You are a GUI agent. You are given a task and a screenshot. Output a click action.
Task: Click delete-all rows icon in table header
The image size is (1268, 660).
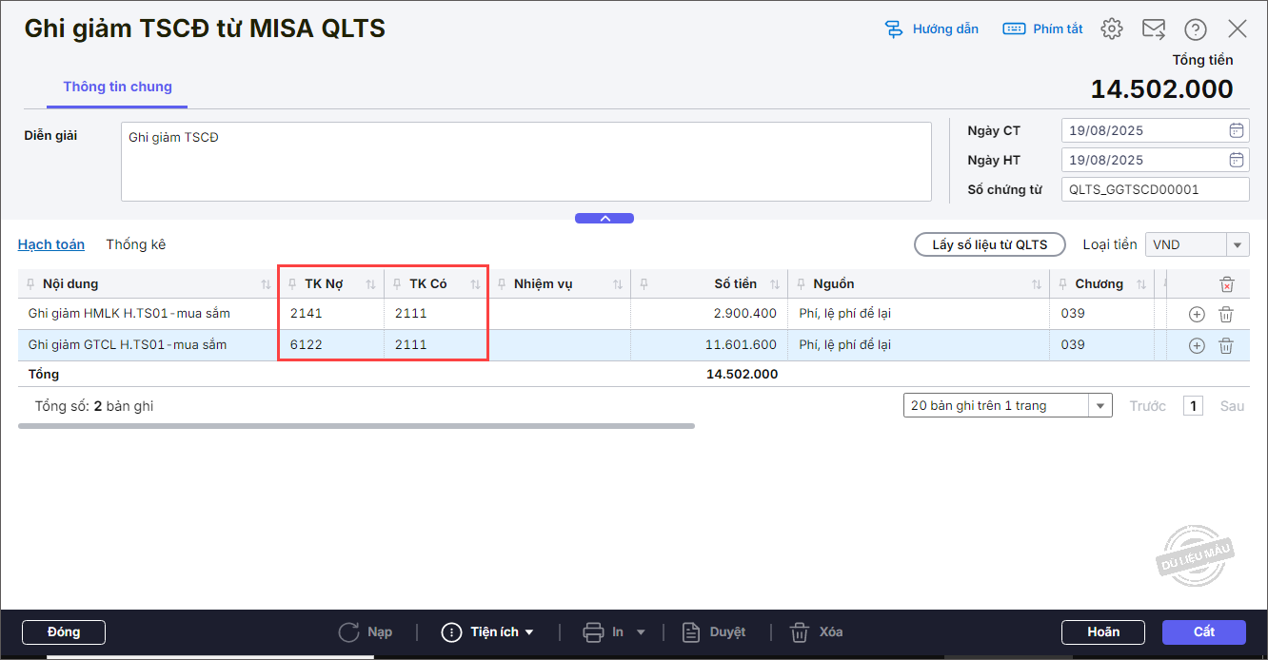[x=1227, y=284]
